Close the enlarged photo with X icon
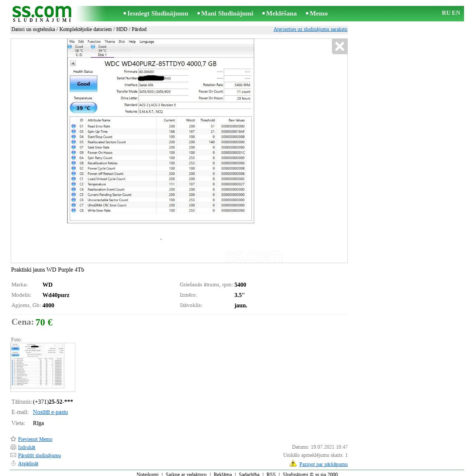474x476 pixels. [340, 46]
